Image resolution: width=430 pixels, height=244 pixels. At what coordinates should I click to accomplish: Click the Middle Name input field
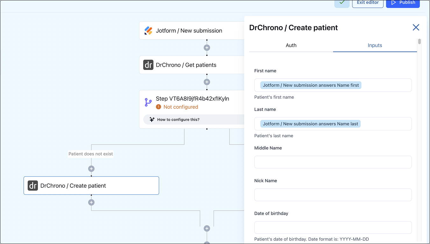[x=333, y=162]
